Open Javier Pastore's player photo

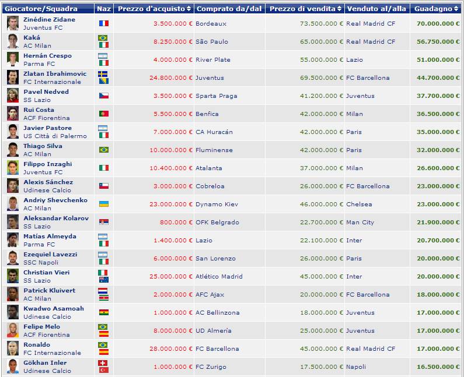click(x=13, y=132)
